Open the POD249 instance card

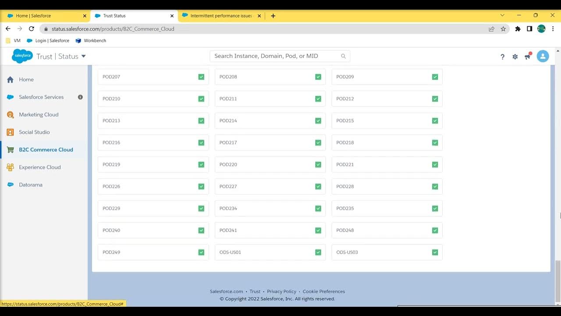[x=153, y=252]
